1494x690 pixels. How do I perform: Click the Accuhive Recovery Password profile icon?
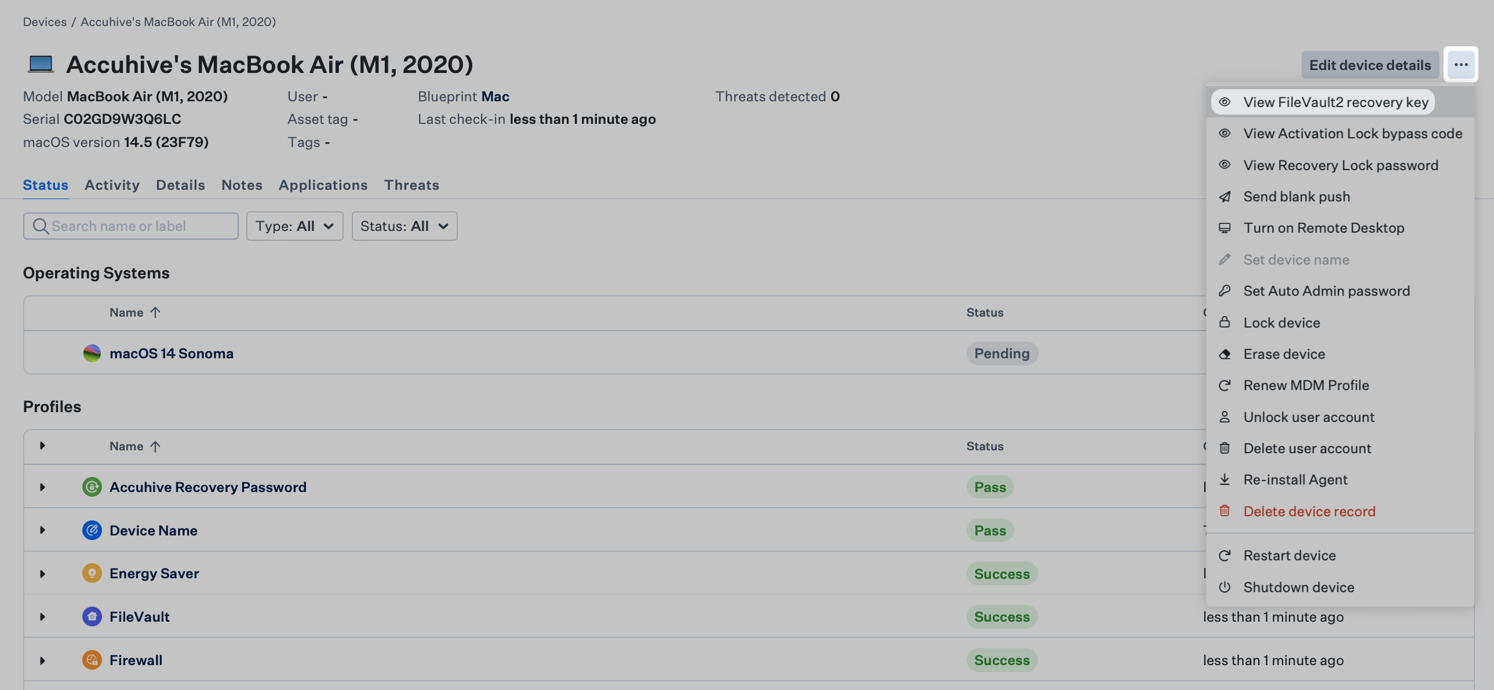[x=92, y=487]
